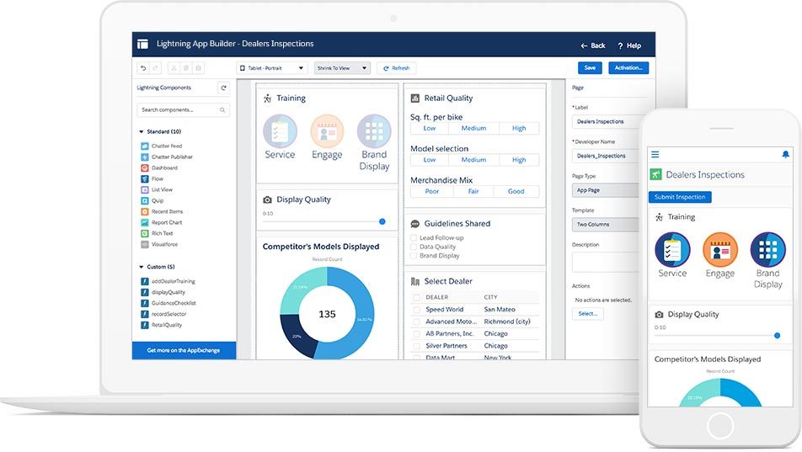Check the Lead Follow-up checkbox
802x452 pixels.
(414, 238)
